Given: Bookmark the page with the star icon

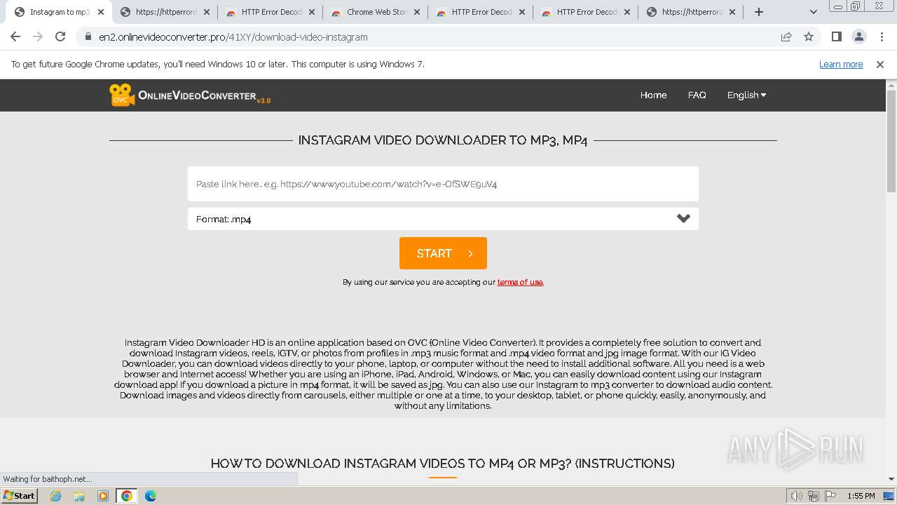Looking at the screenshot, I should pyautogui.click(x=809, y=36).
